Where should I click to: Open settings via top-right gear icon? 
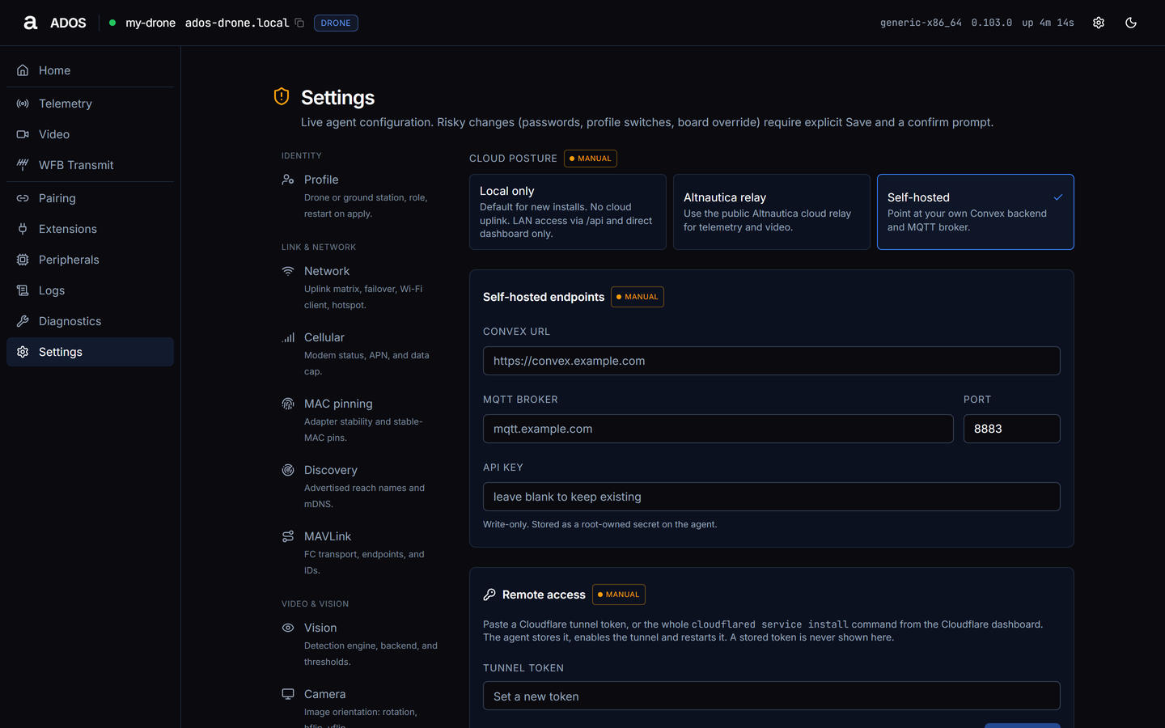coord(1099,23)
